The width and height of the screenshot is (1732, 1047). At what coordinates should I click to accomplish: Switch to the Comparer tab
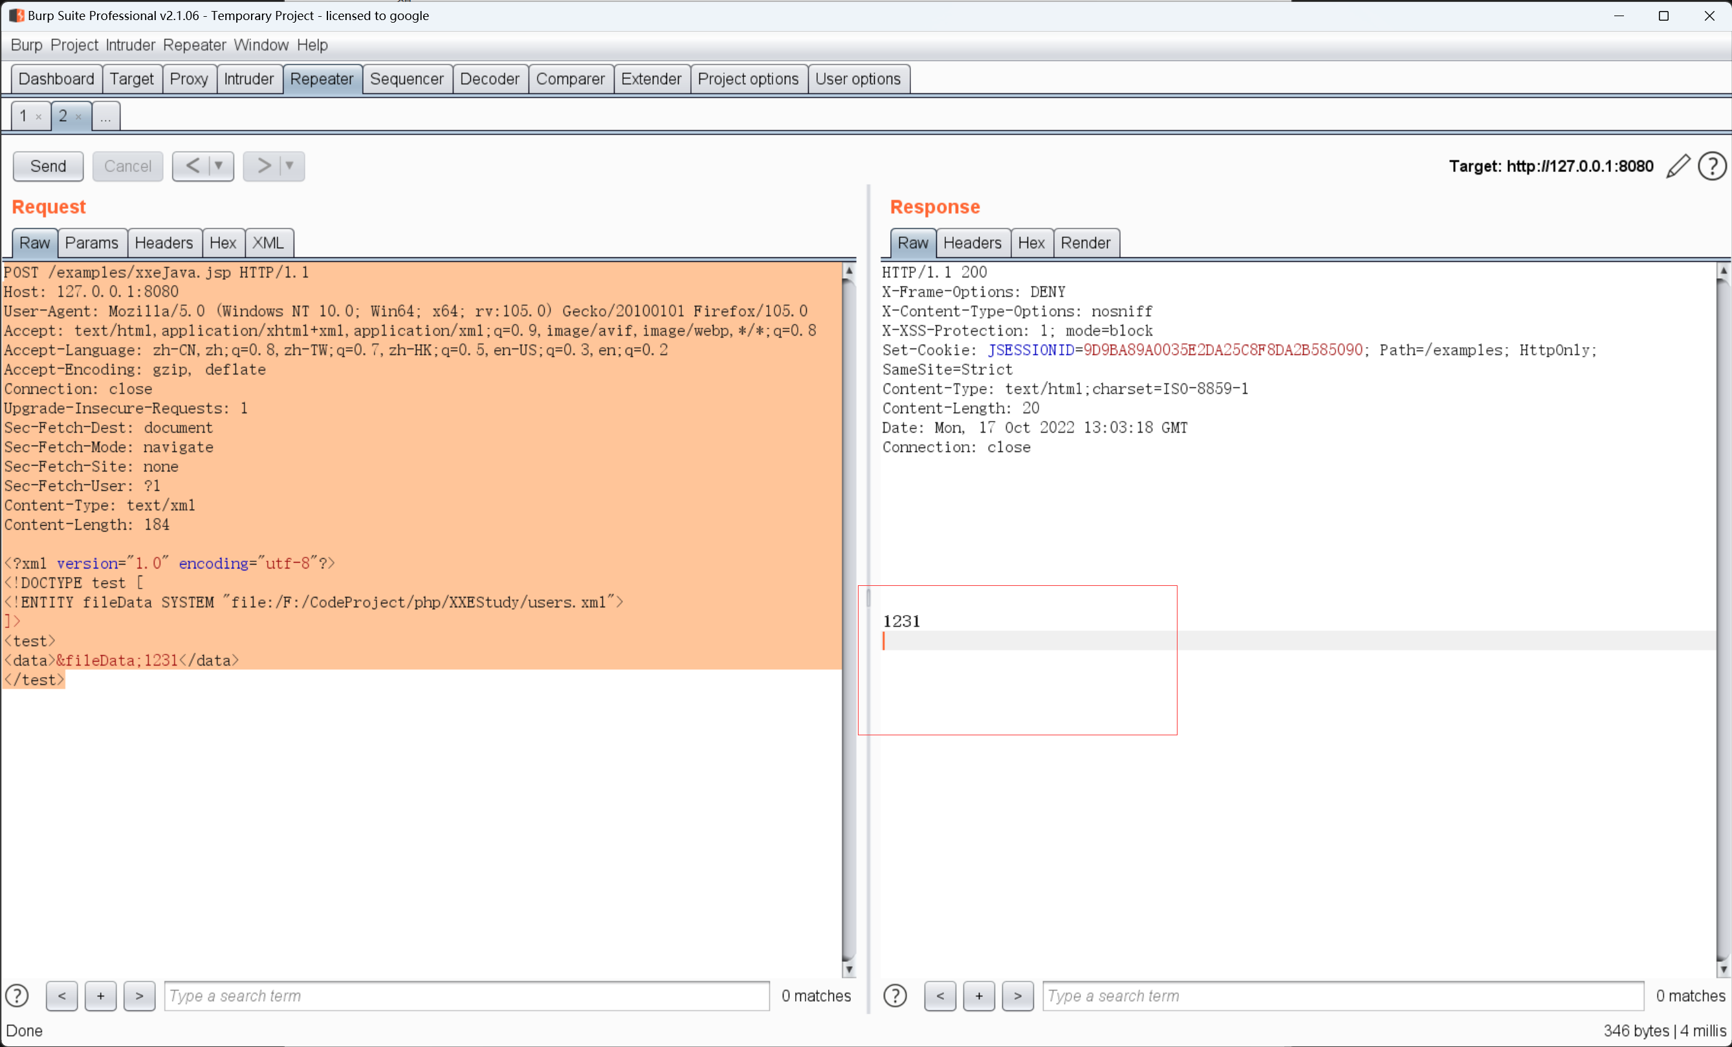(571, 79)
